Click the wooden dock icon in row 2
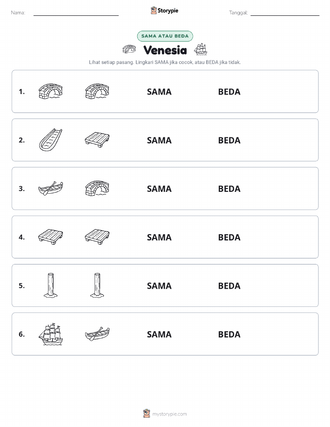This screenshot has height=427, width=330. (97, 140)
